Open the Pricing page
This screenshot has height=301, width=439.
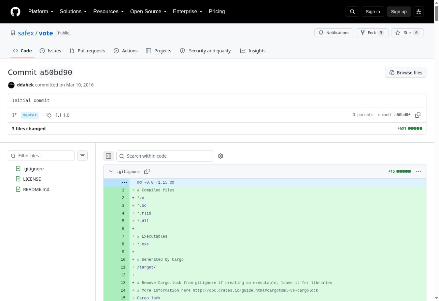(x=217, y=11)
